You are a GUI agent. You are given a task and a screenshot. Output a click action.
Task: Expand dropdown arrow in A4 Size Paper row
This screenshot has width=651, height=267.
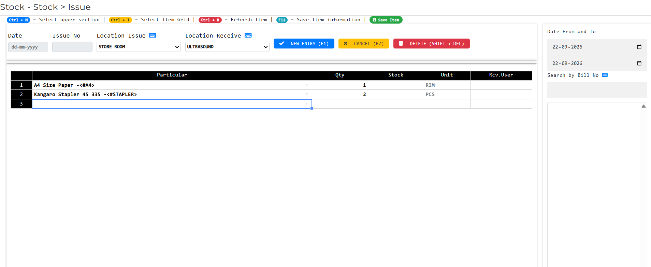(307, 85)
